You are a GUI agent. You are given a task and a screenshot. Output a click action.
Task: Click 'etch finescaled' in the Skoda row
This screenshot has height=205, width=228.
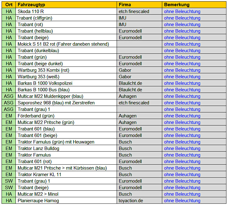click(134, 11)
